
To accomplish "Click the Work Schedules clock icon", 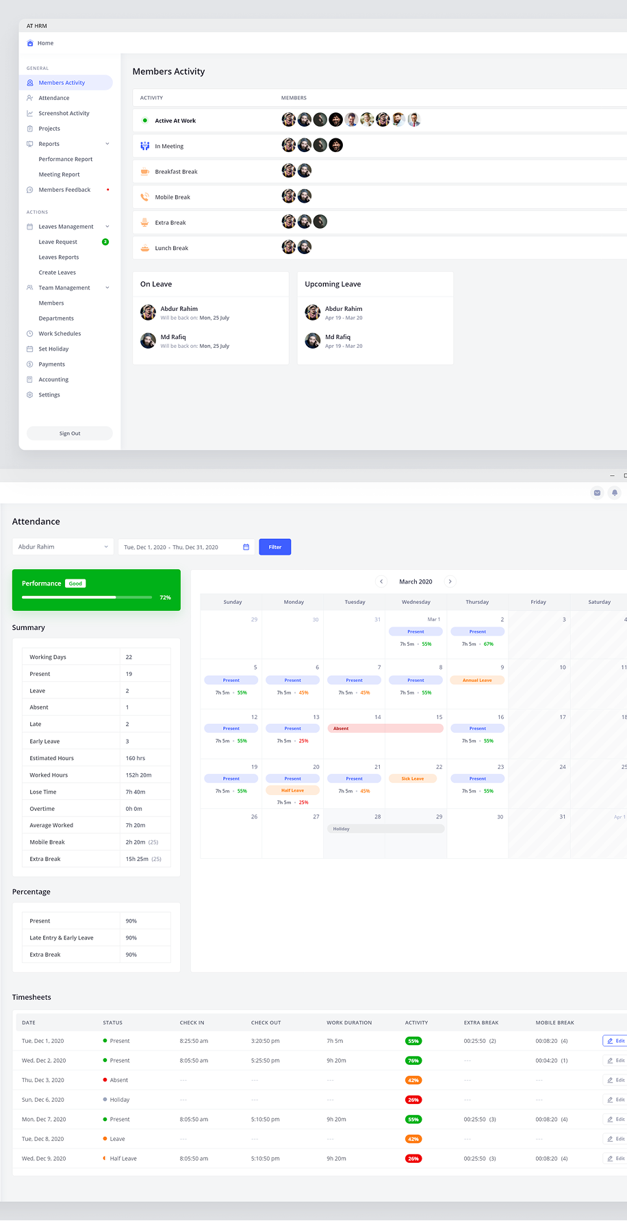I will click(x=29, y=333).
